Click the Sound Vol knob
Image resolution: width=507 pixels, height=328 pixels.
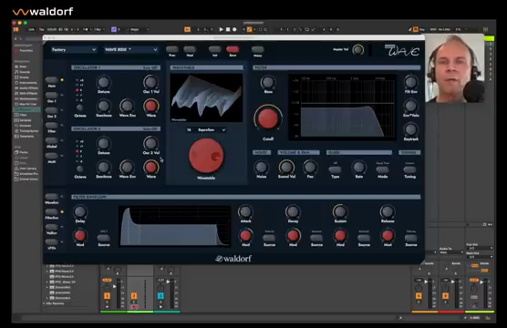coord(286,167)
